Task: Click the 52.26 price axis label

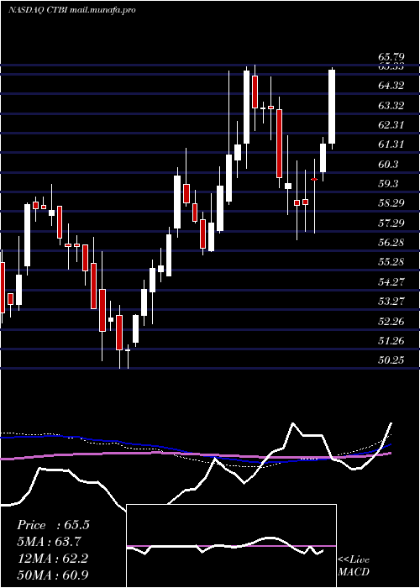Action: (391, 322)
